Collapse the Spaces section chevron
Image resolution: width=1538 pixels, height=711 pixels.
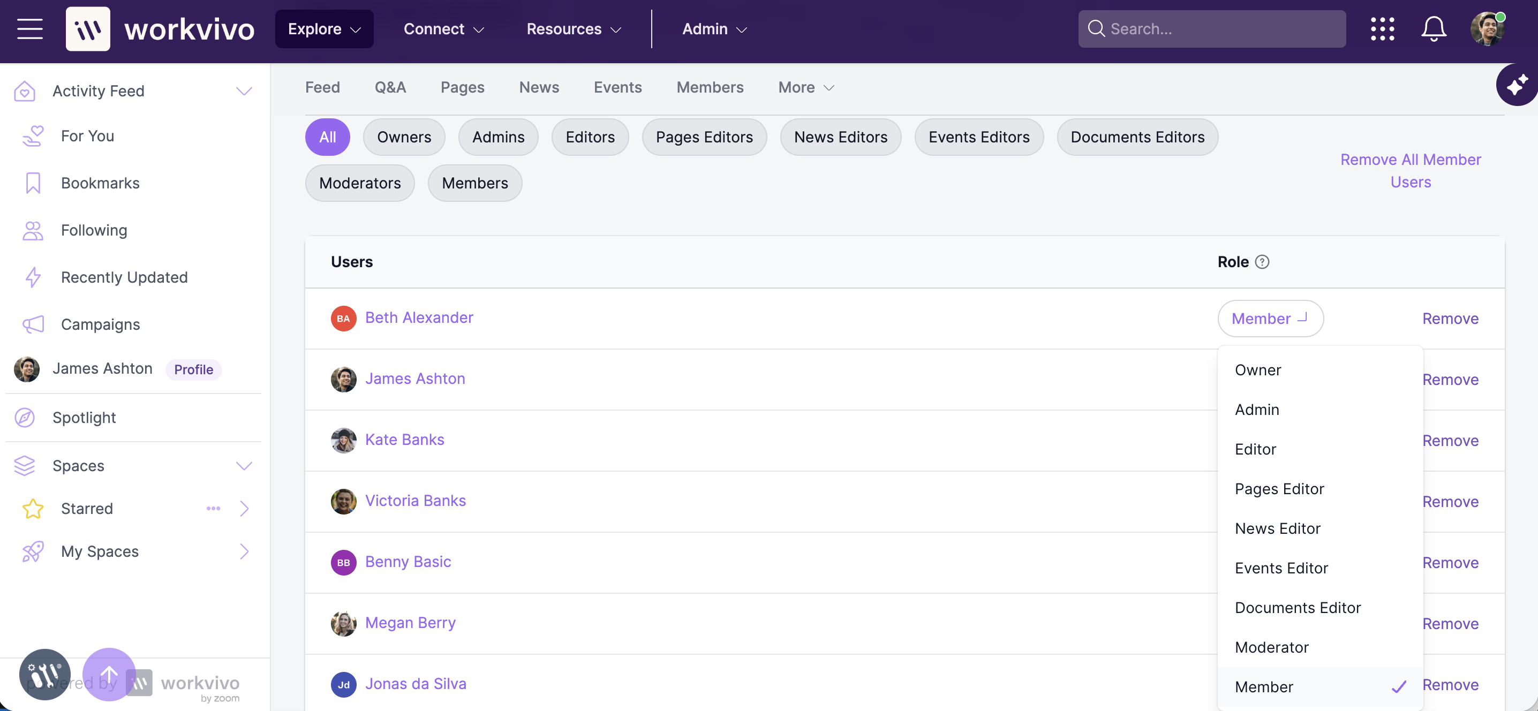click(244, 466)
